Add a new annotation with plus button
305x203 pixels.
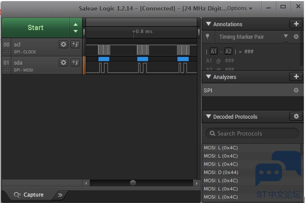tap(296, 24)
